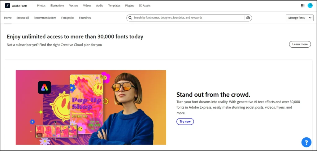Open the blue help question-mark button

306,142
